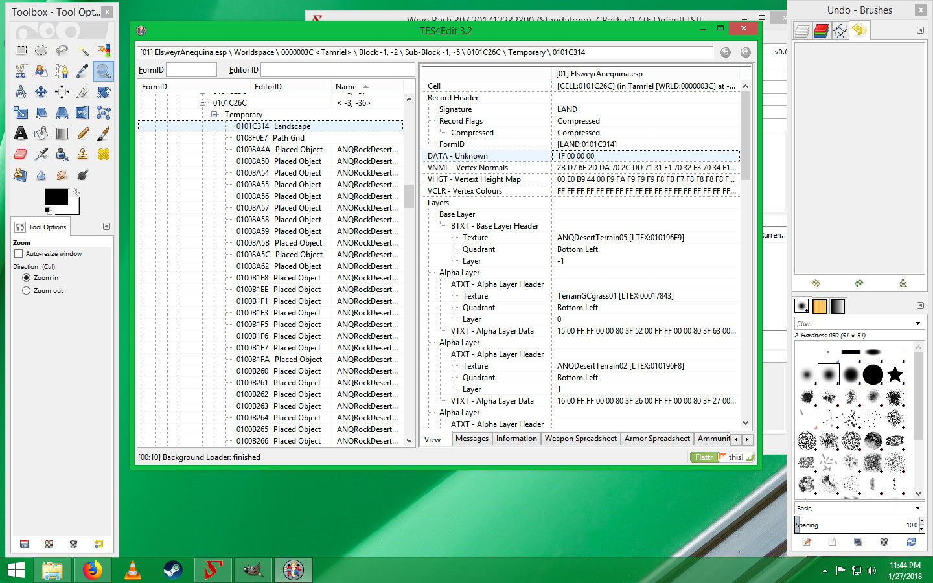This screenshot has height=583, width=933.
Task: Select the Scissors Select tool
Action: pos(21,71)
